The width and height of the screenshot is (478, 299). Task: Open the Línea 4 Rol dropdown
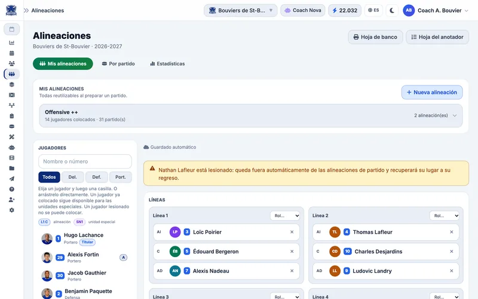click(x=445, y=297)
